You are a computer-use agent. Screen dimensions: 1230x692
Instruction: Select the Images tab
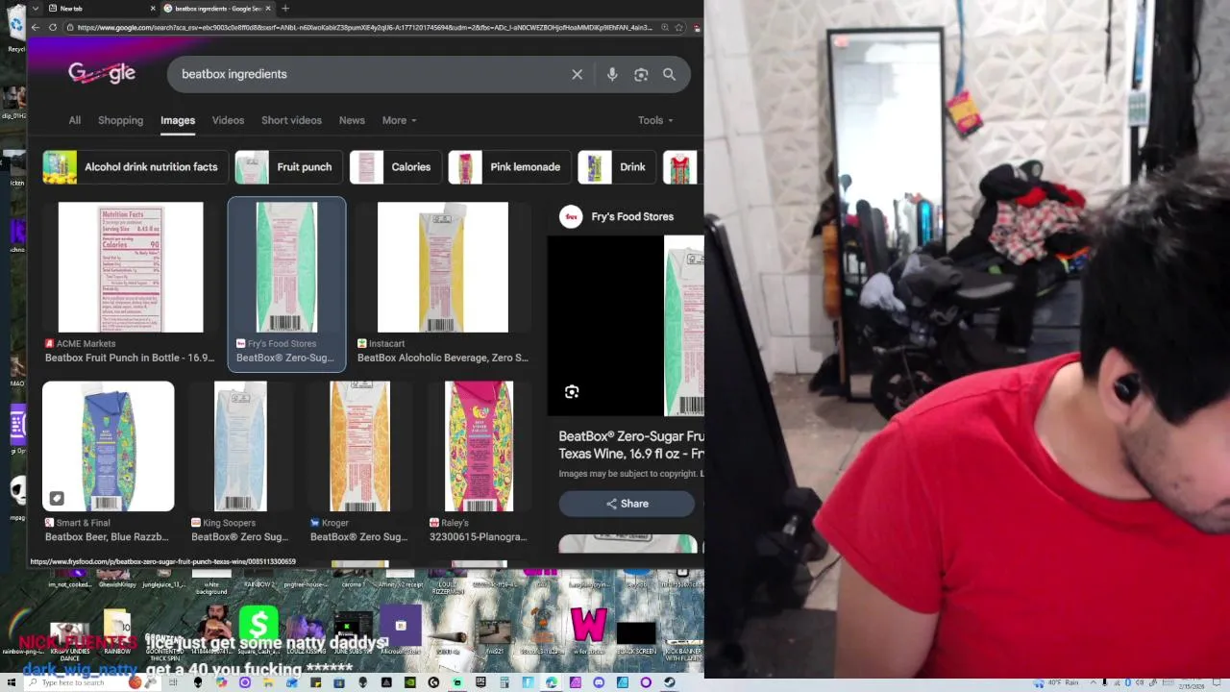(x=178, y=120)
